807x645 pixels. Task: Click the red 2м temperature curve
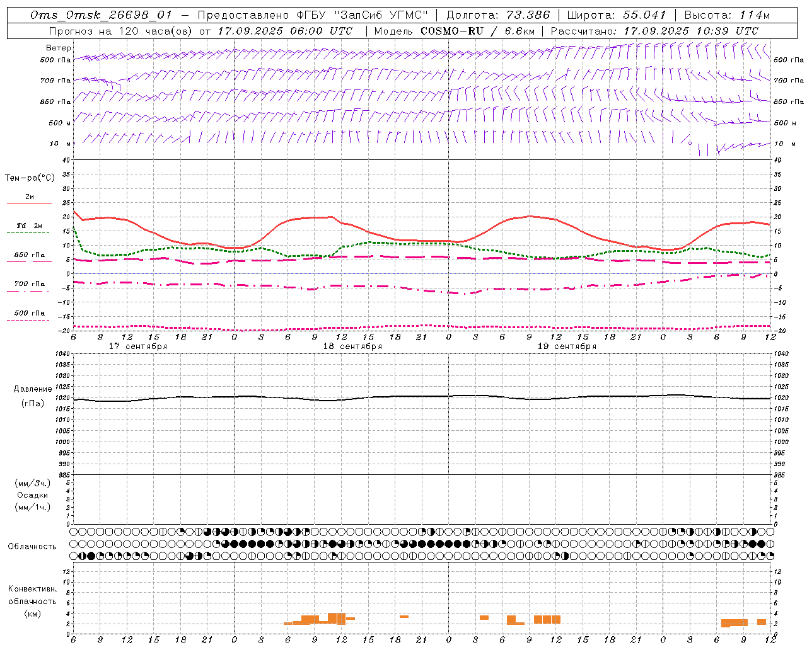pos(530,216)
